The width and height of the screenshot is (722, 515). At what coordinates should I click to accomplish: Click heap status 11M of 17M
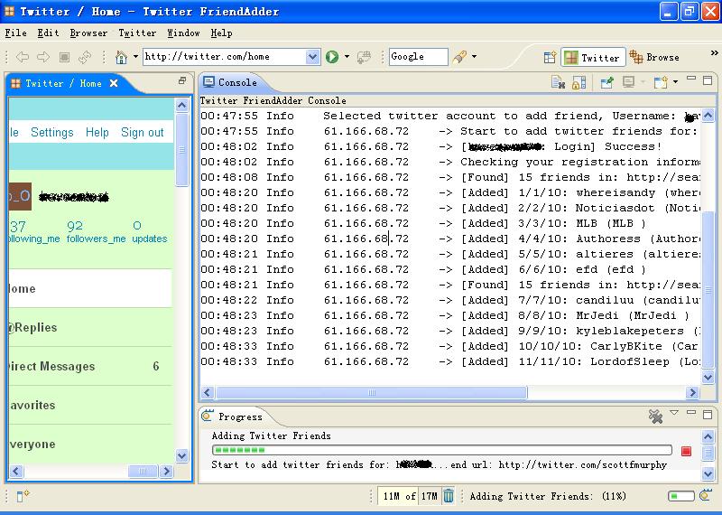(x=410, y=496)
